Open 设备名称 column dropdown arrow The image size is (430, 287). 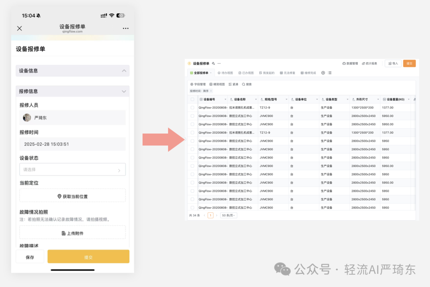(x=256, y=99)
